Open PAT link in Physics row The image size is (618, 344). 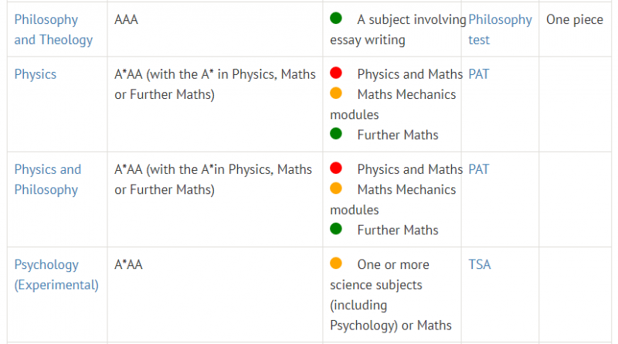(478, 74)
